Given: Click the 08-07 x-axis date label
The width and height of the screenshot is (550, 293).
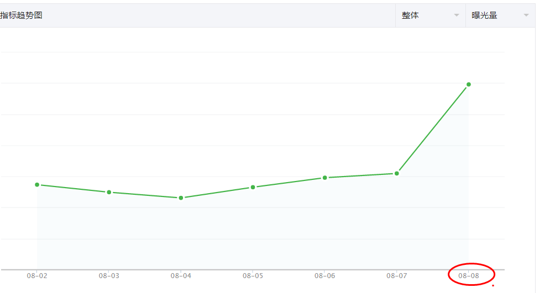Looking at the screenshot, I should [396, 275].
